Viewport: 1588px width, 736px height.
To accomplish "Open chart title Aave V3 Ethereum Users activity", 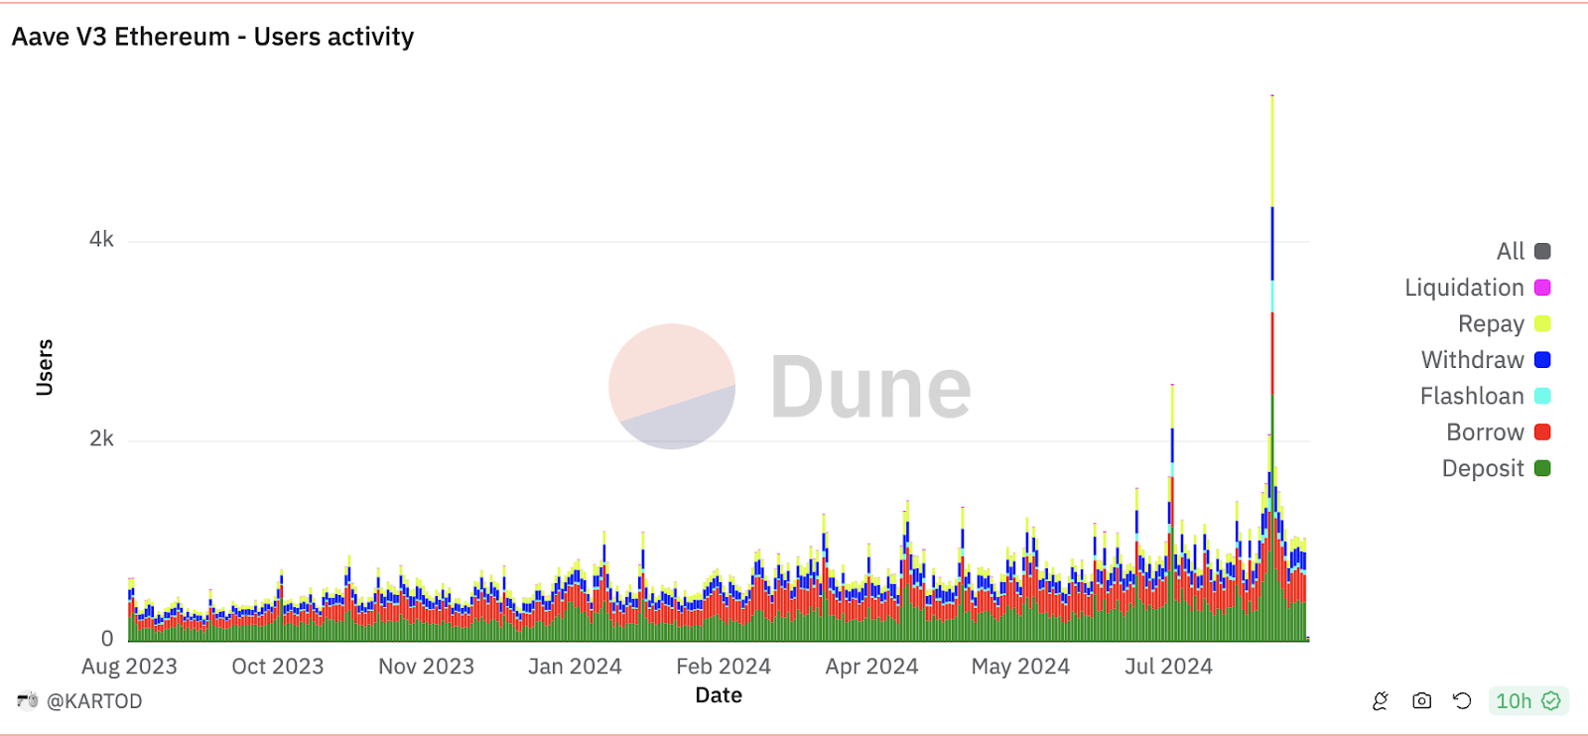I will [212, 37].
